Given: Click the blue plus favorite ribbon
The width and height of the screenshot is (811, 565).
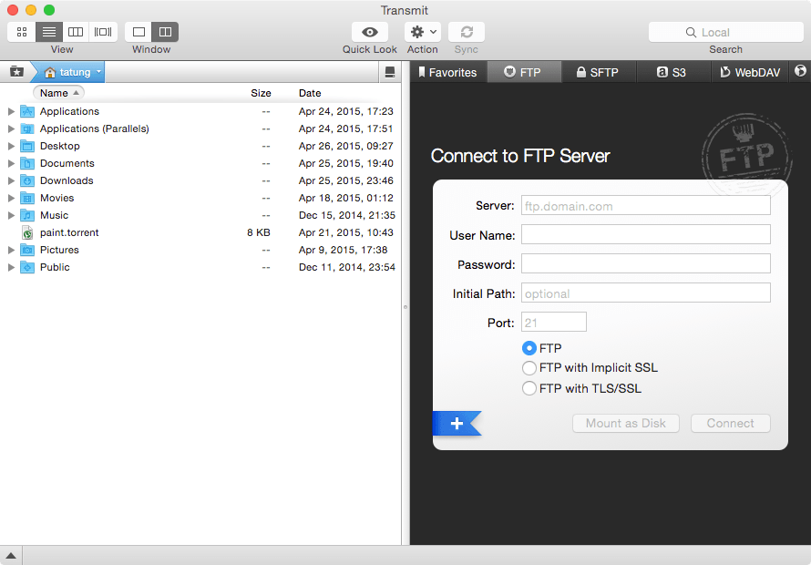Looking at the screenshot, I should coord(457,423).
